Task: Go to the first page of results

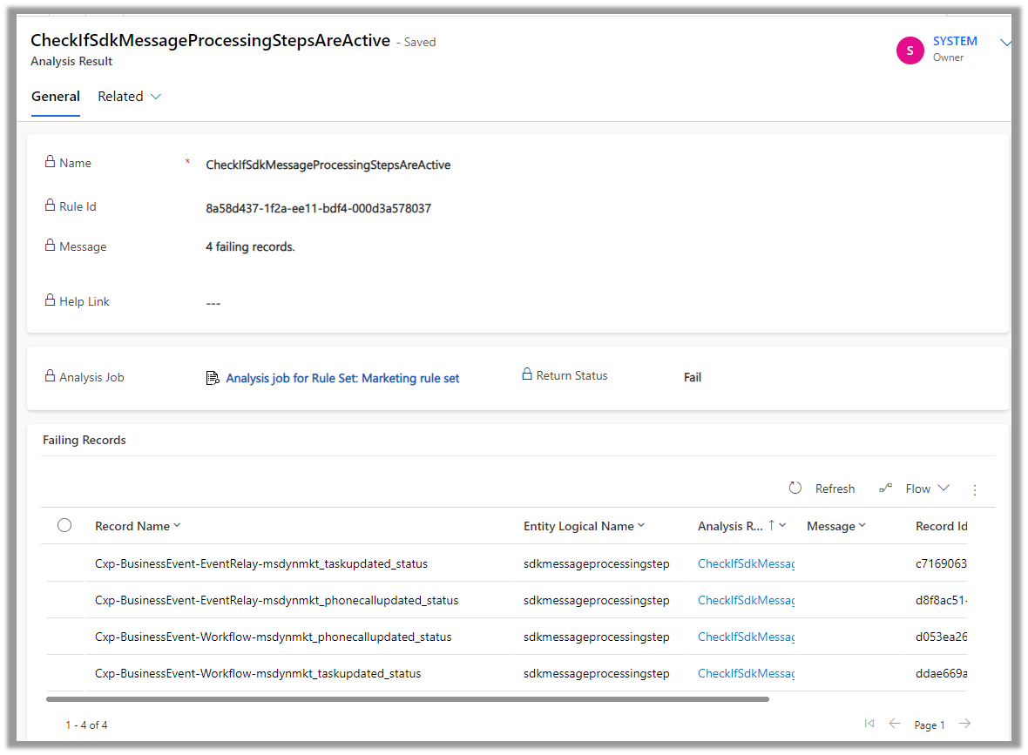Action: tap(869, 724)
